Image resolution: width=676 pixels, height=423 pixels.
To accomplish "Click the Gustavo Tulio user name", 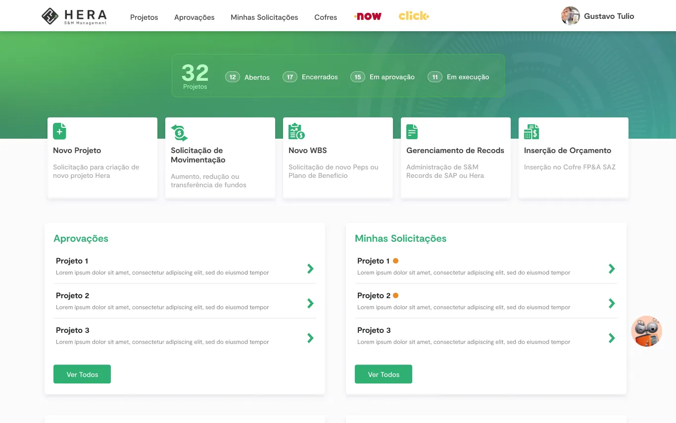I will (x=609, y=16).
